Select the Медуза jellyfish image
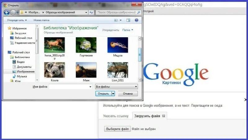Viewport: 248px width, 140px height. 118,45
